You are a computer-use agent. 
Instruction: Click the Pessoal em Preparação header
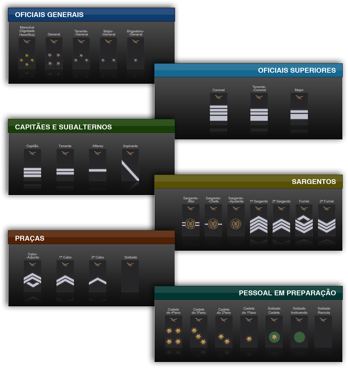tap(249, 293)
